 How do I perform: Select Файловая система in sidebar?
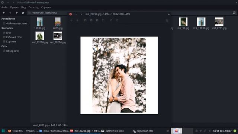point(15,23)
